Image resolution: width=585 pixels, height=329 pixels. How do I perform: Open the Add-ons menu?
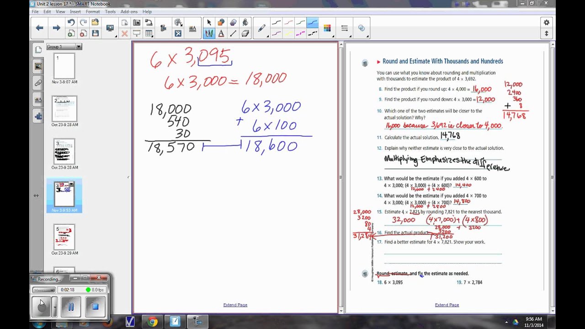129,11
